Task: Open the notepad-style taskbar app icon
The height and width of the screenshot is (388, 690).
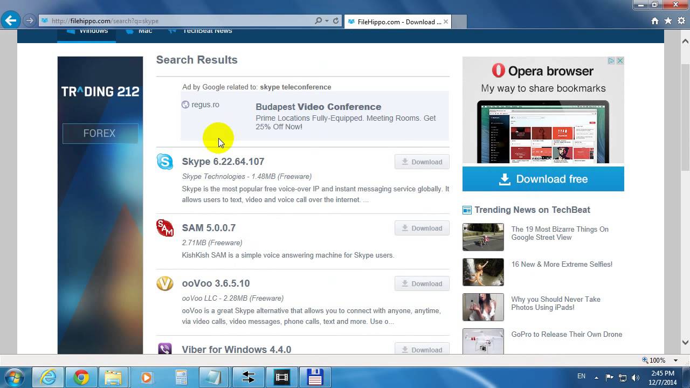Action: tap(214, 377)
